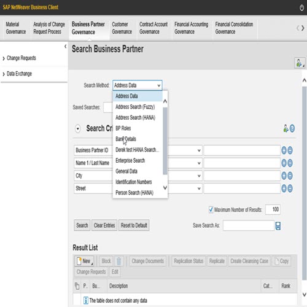Click the delete trash icon in Result List toolbar
The width and height of the screenshot is (307, 307).
click(119, 261)
